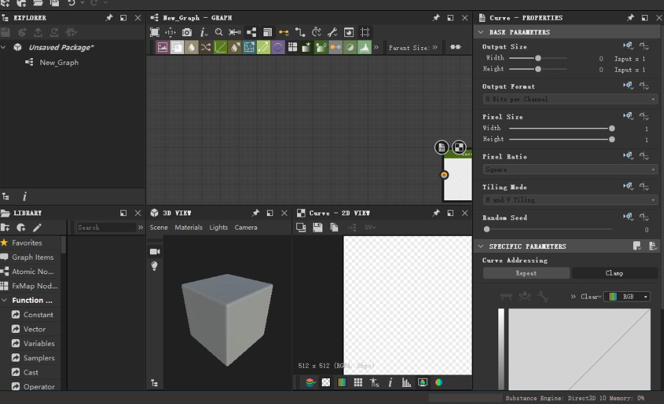The image size is (664, 404).
Task: Open Graph Items library category
Action: coord(33,257)
